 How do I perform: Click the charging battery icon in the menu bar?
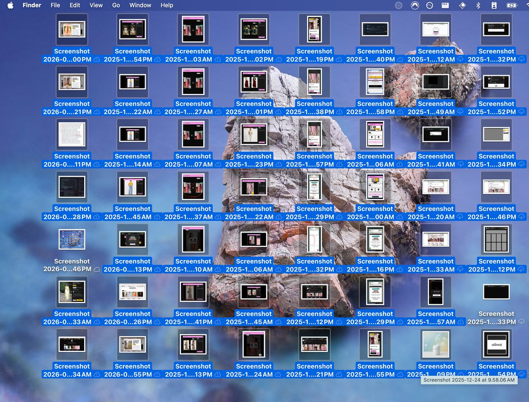pos(511,5)
